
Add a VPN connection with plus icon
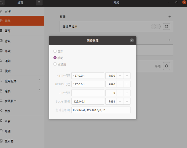click(x=170, y=40)
